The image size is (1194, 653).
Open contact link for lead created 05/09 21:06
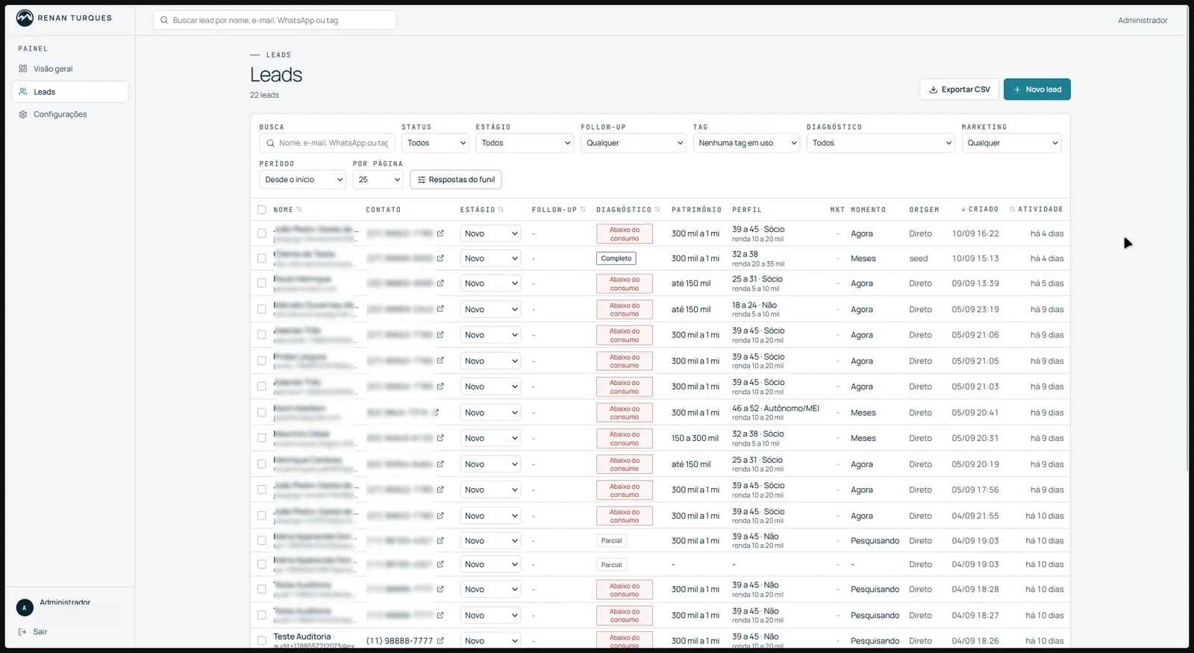pyautogui.click(x=440, y=335)
